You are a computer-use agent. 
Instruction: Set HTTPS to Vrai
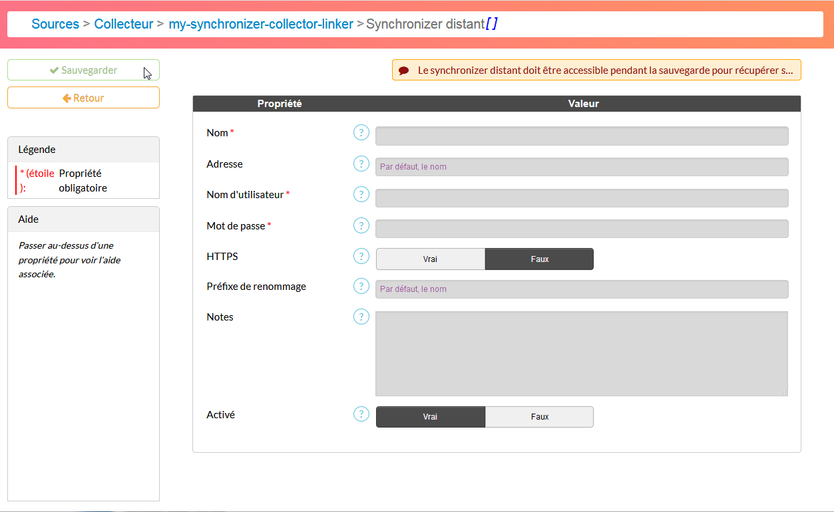[430, 259]
